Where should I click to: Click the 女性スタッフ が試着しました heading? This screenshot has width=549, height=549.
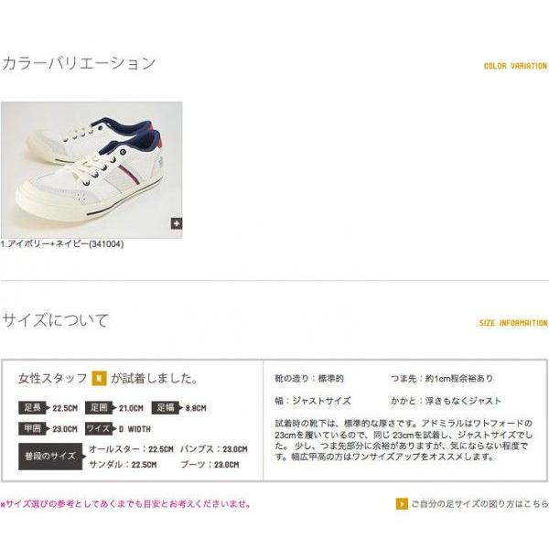tap(108, 378)
